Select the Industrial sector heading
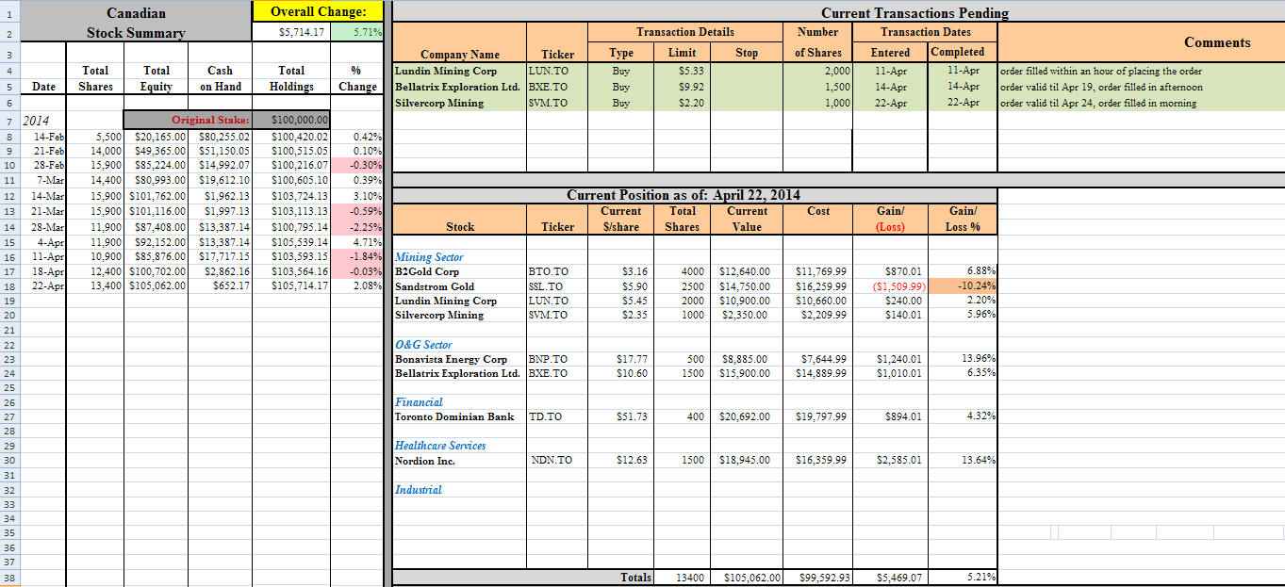 pos(418,490)
